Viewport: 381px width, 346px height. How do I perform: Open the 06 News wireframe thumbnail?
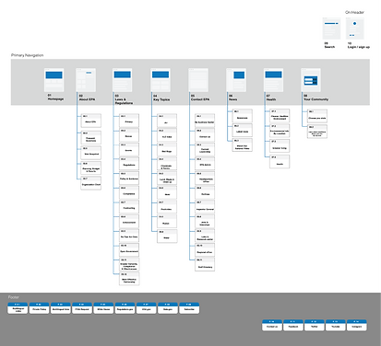coord(236,80)
